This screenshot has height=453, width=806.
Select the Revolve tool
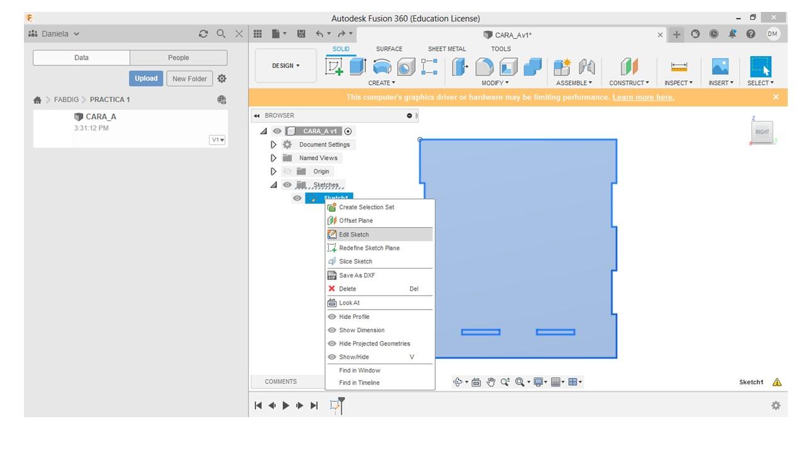(382, 67)
